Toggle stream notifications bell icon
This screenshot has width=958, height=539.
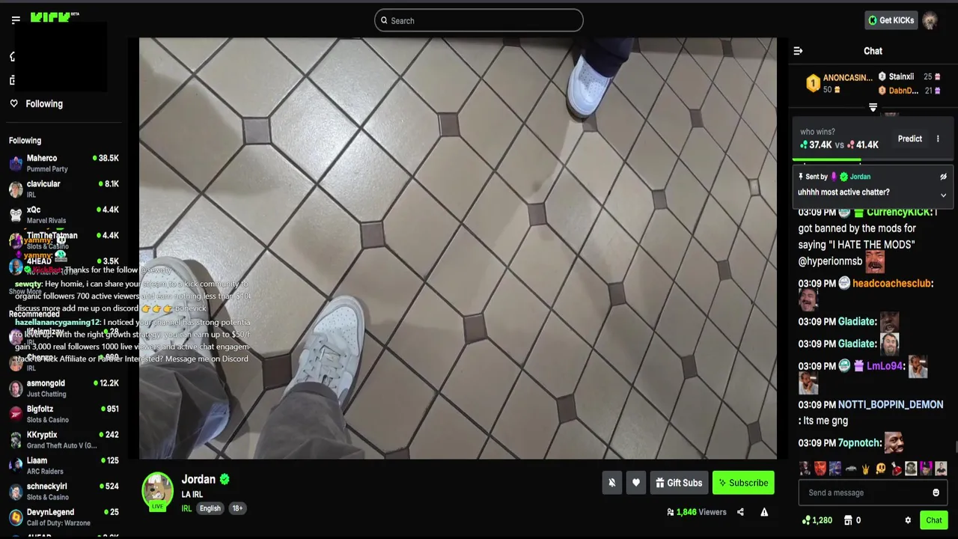coord(611,483)
